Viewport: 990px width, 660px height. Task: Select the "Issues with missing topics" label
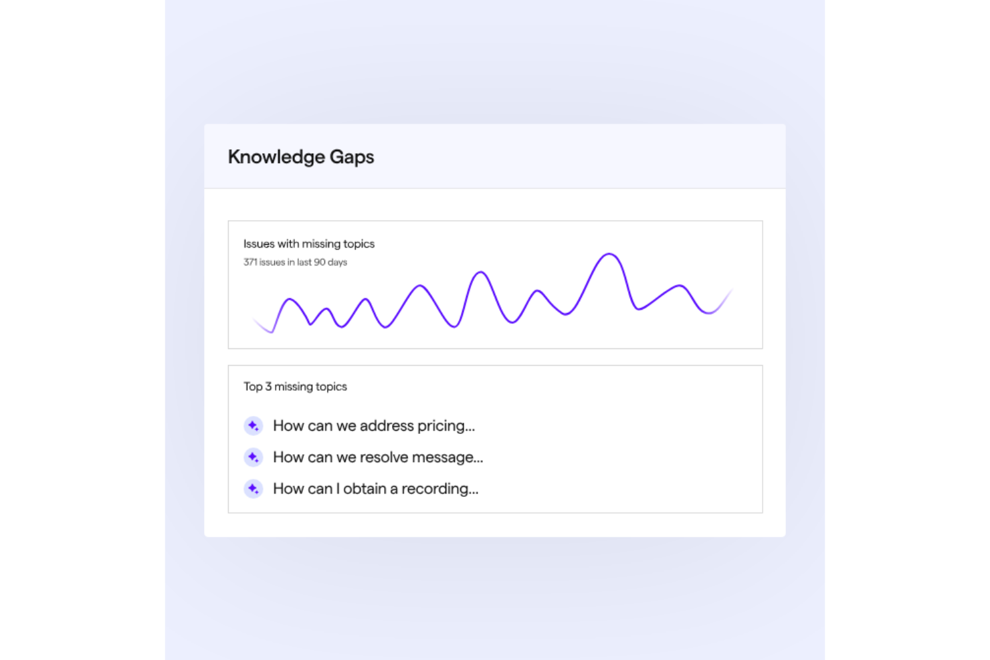pyautogui.click(x=308, y=244)
